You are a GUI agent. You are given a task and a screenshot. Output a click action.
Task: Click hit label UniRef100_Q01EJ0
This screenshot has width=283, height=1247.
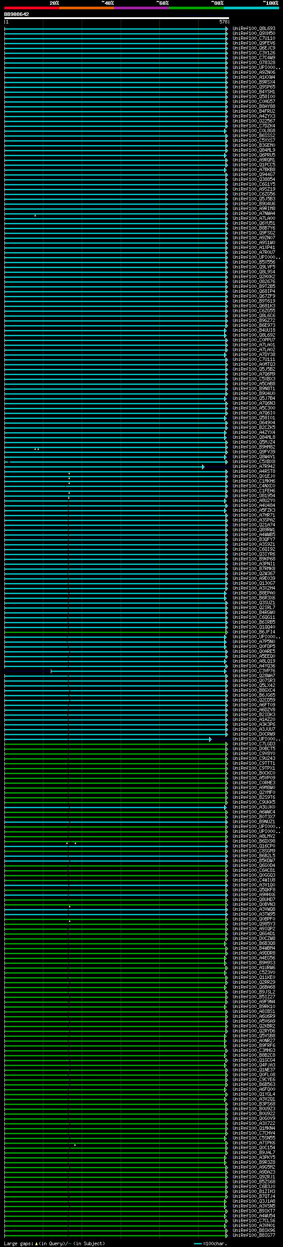tap(254, 476)
